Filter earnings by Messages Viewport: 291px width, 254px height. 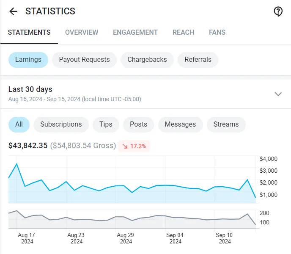click(x=180, y=124)
